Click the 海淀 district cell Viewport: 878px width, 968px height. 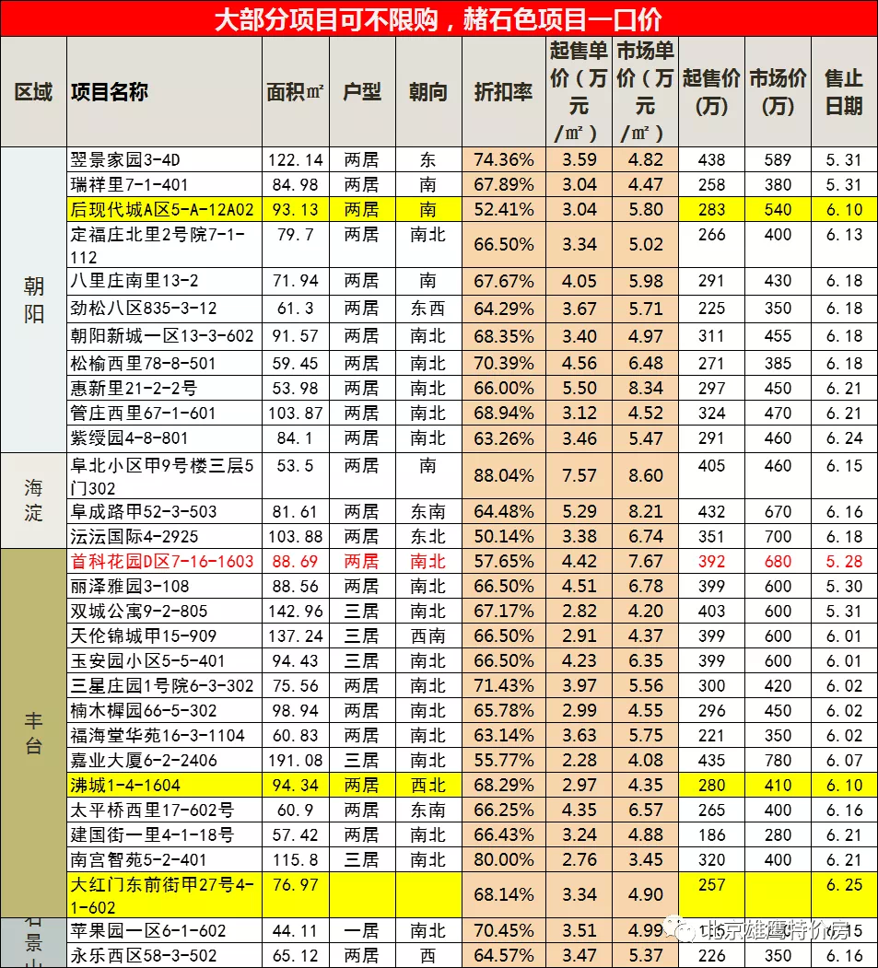33,499
